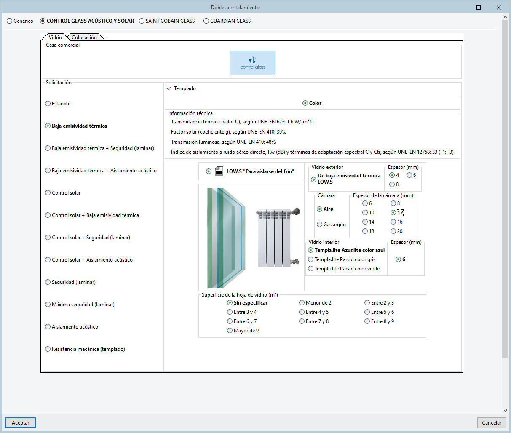This screenshot has width=511, height=433.
Task: Choose GUARDIAN GLASS option
Action: tap(227, 21)
